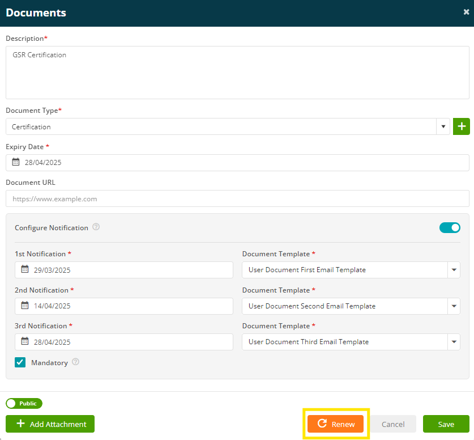Viewport: 474px width, 440px height.
Task: Turn off the Configure Notification switch
Action: [450, 228]
